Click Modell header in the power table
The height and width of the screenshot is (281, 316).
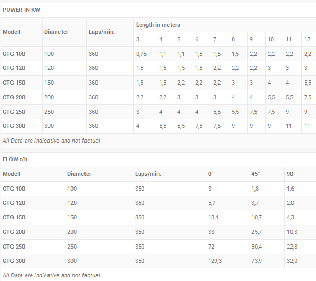pyautogui.click(x=11, y=32)
